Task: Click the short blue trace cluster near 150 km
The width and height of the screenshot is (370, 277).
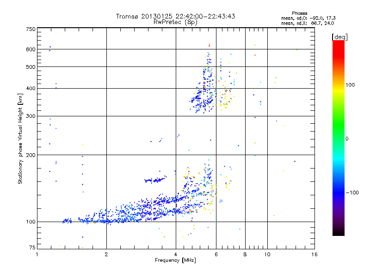Action: click(155, 180)
